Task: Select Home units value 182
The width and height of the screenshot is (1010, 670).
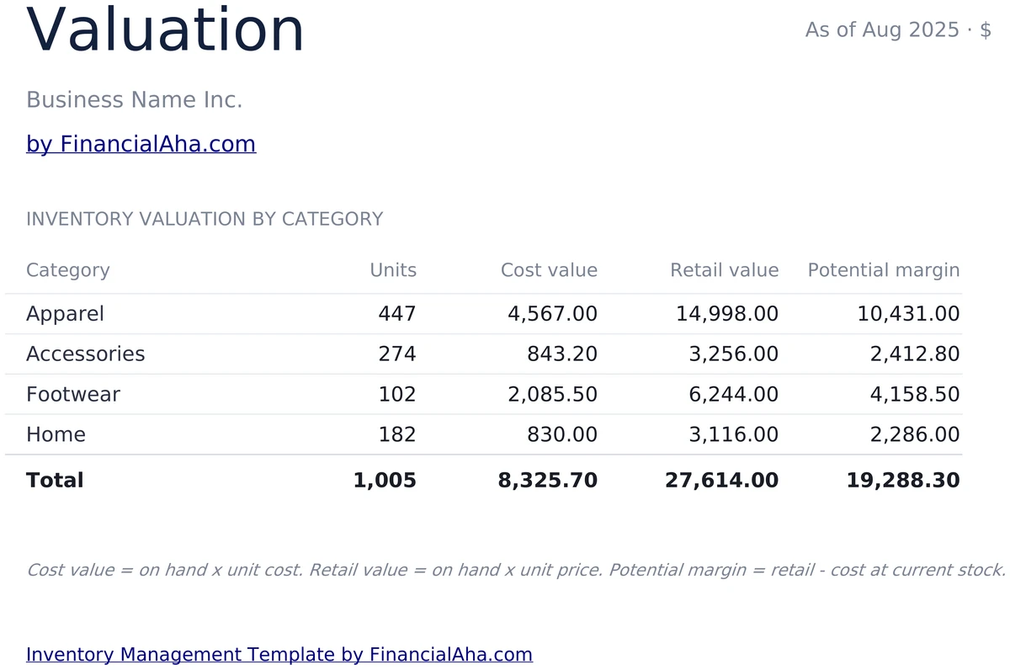Action: 397,435
